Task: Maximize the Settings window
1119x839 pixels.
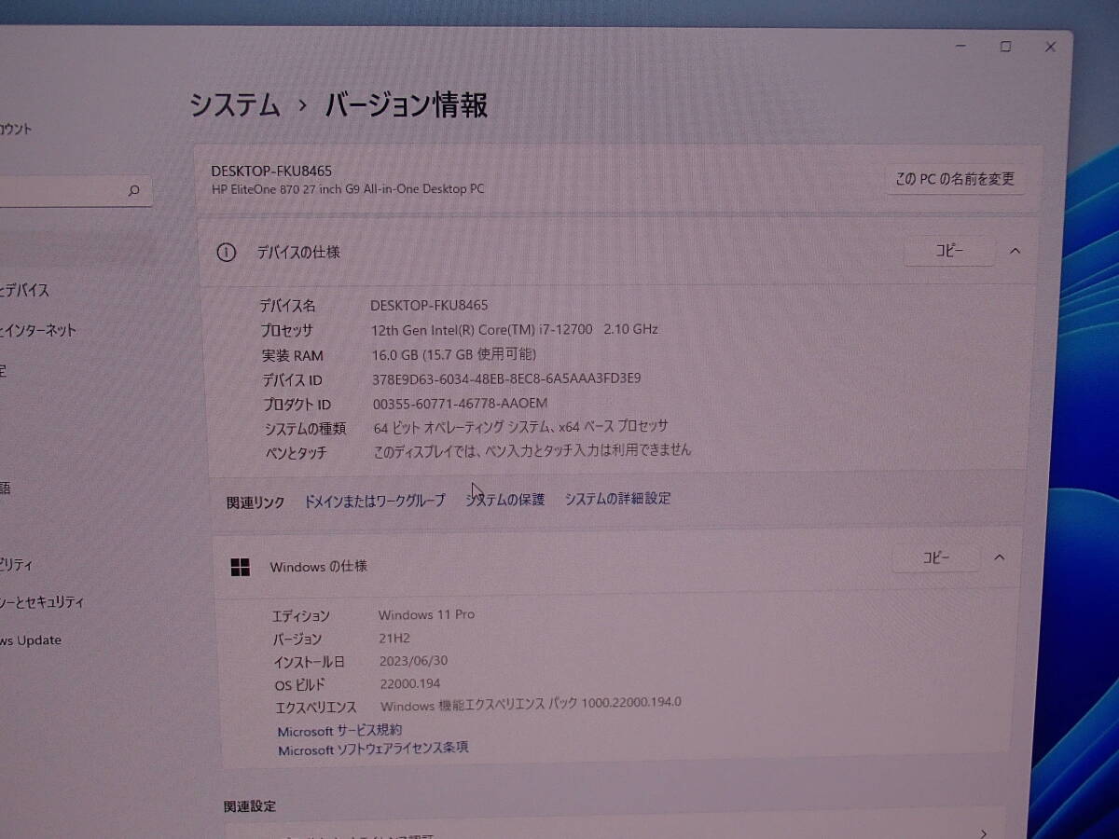Action: (1005, 47)
